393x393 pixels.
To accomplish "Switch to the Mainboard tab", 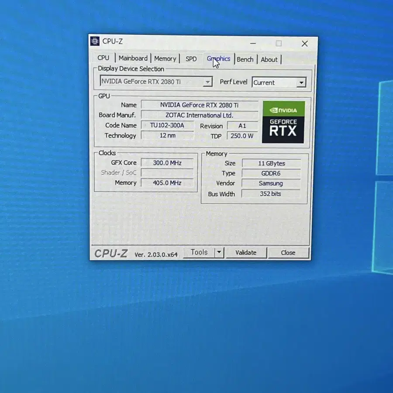I will coord(133,58).
